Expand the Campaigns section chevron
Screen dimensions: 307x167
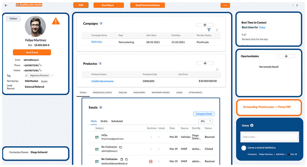(217, 30)
